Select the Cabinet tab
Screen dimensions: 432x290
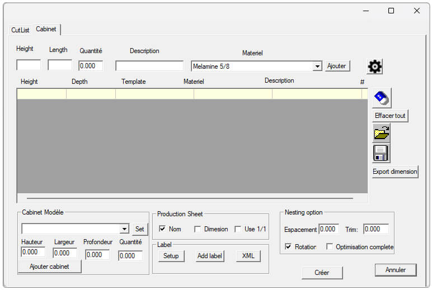coord(46,29)
